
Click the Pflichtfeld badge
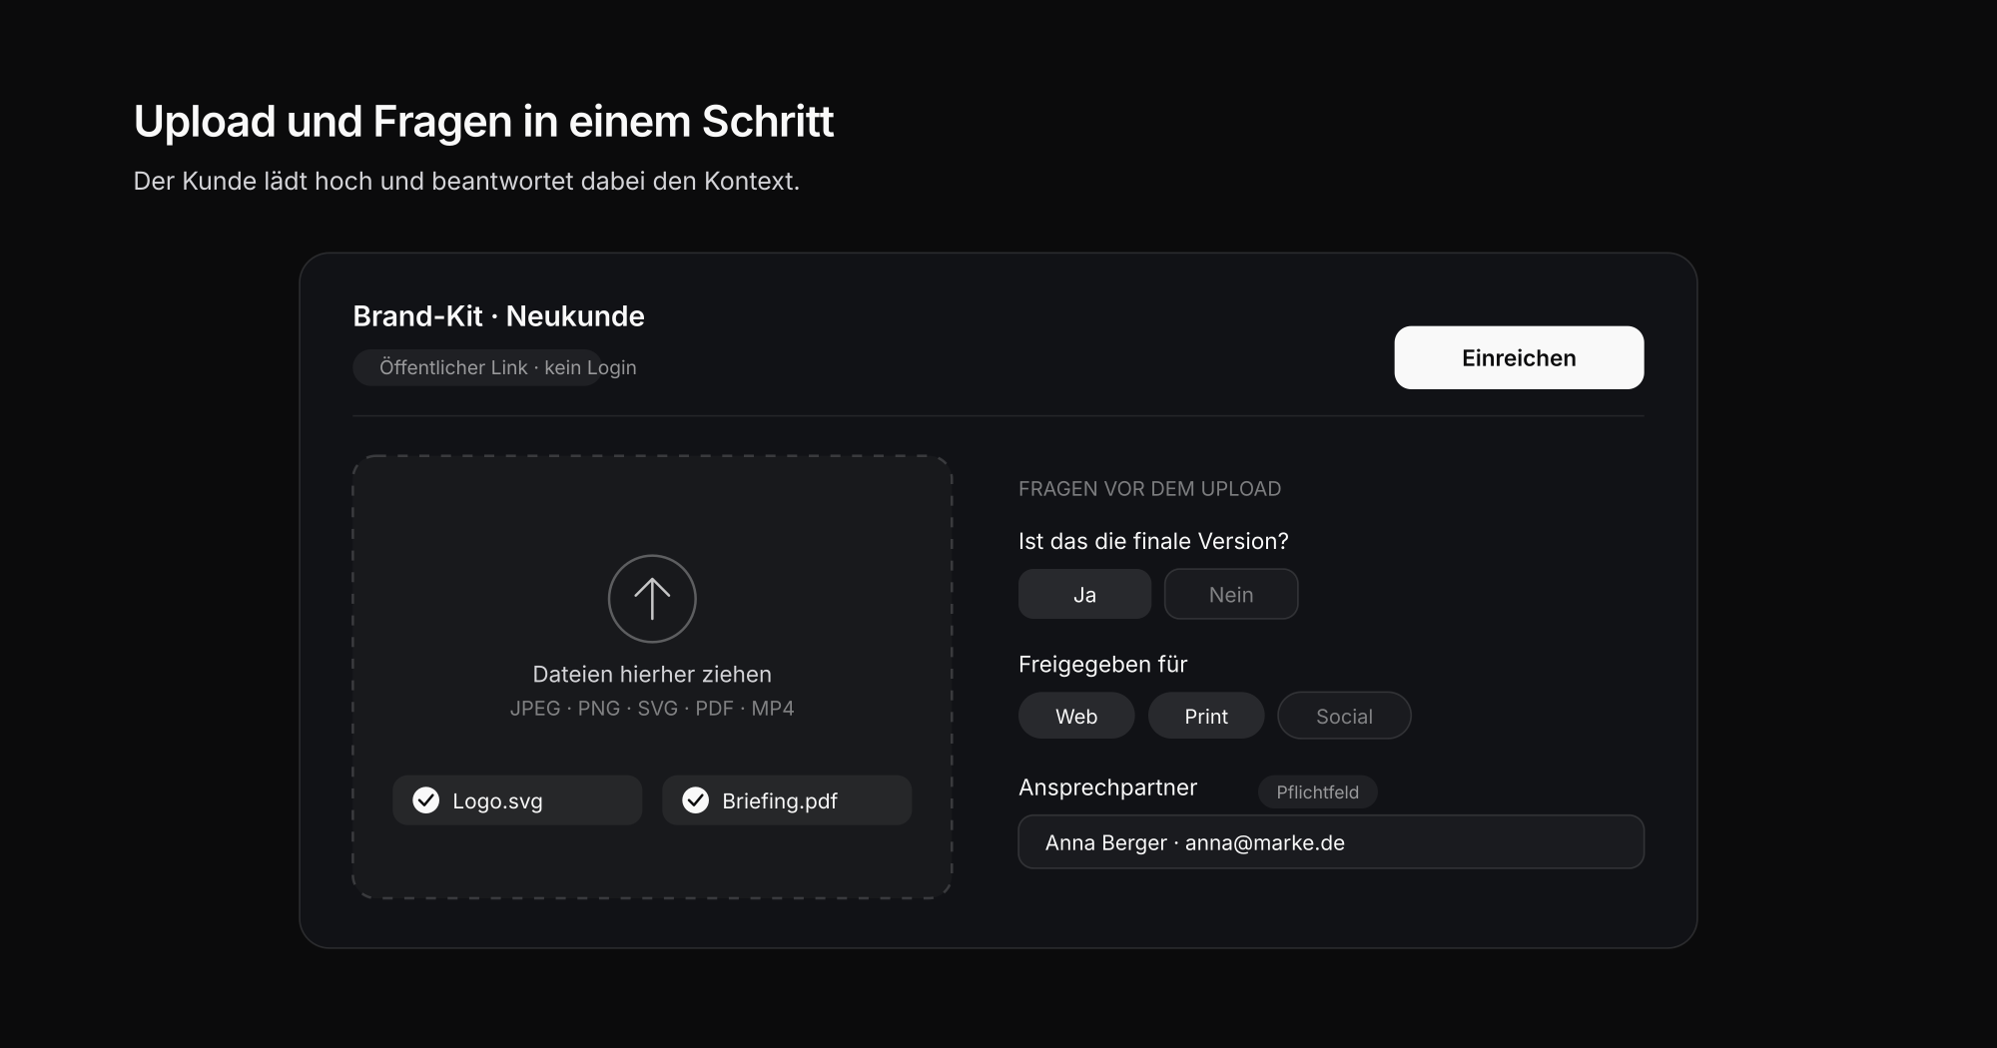(1317, 792)
